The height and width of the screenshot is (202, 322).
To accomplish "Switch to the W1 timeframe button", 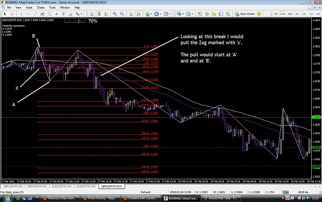I will coord(318,14).
